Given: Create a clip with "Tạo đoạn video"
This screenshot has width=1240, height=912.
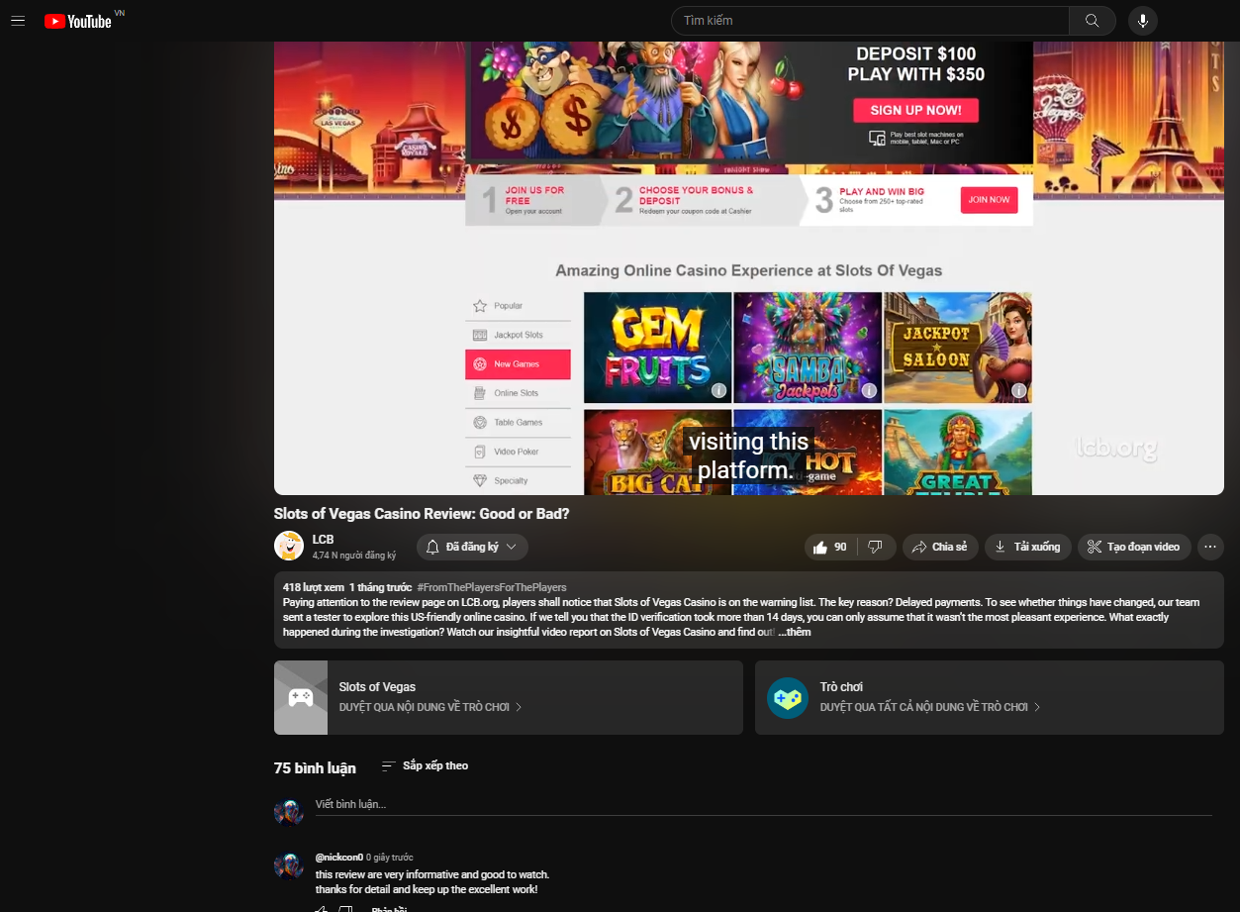Looking at the screenshot, I should (x=1134, y=547).
